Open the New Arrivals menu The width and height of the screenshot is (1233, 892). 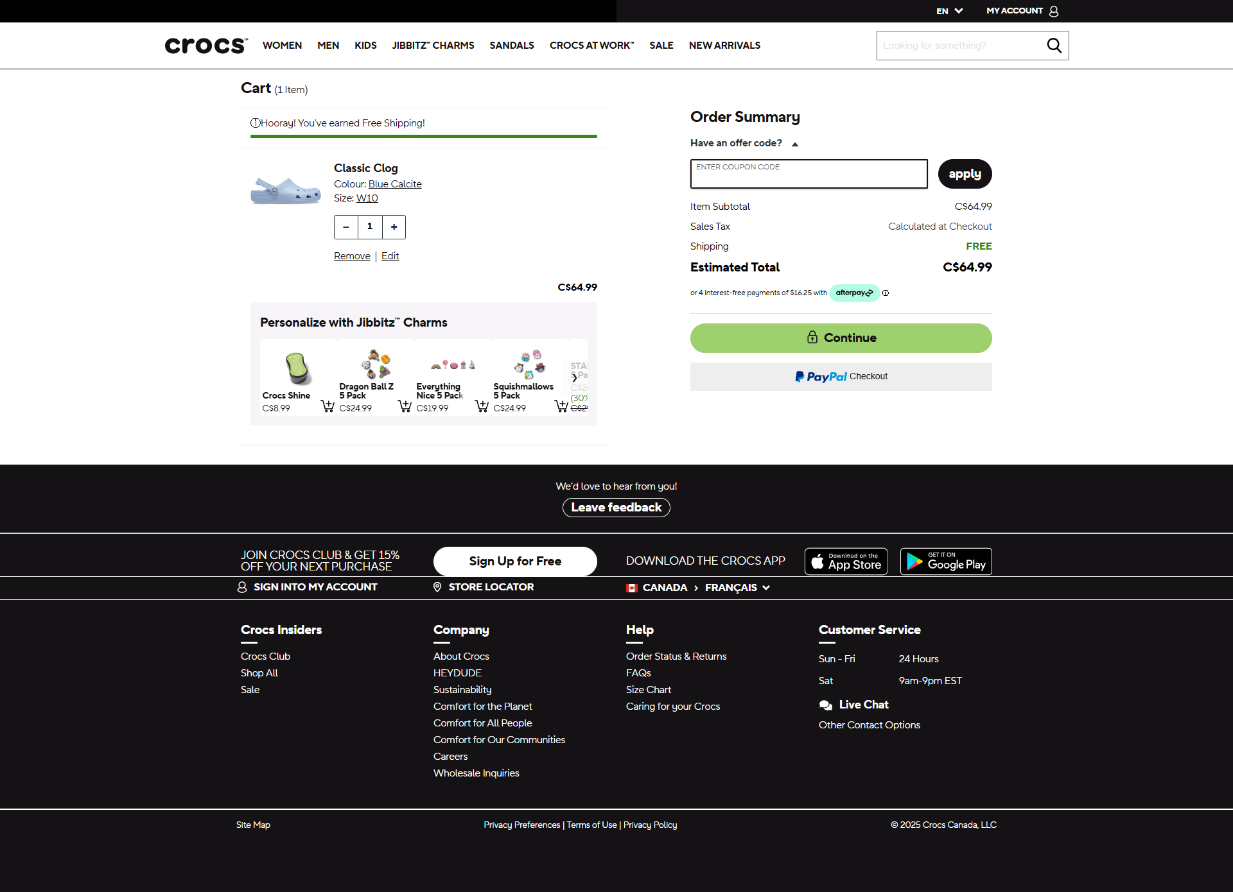pos(724,46)
